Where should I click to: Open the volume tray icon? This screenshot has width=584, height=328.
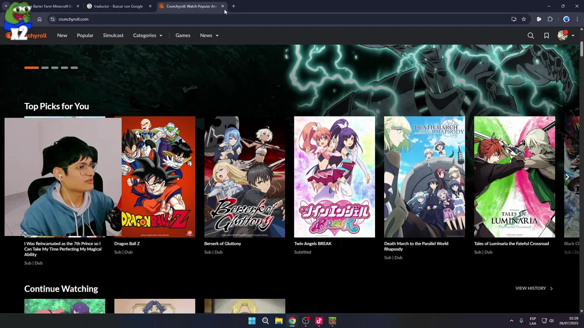coord(551,321)
